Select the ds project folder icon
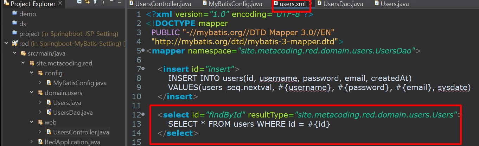Image resolution: width=479 pixels, height=146 pixels. [x=15, y=24]
